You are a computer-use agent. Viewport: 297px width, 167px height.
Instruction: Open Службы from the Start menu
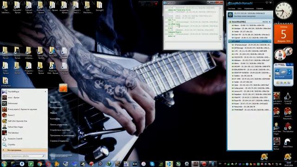point(25,144)
